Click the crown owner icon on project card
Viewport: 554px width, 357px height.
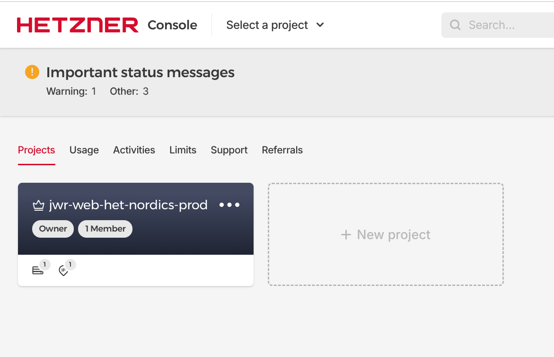pos(38,205)
